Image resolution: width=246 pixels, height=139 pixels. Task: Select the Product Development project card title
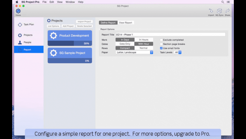point(74,35)
